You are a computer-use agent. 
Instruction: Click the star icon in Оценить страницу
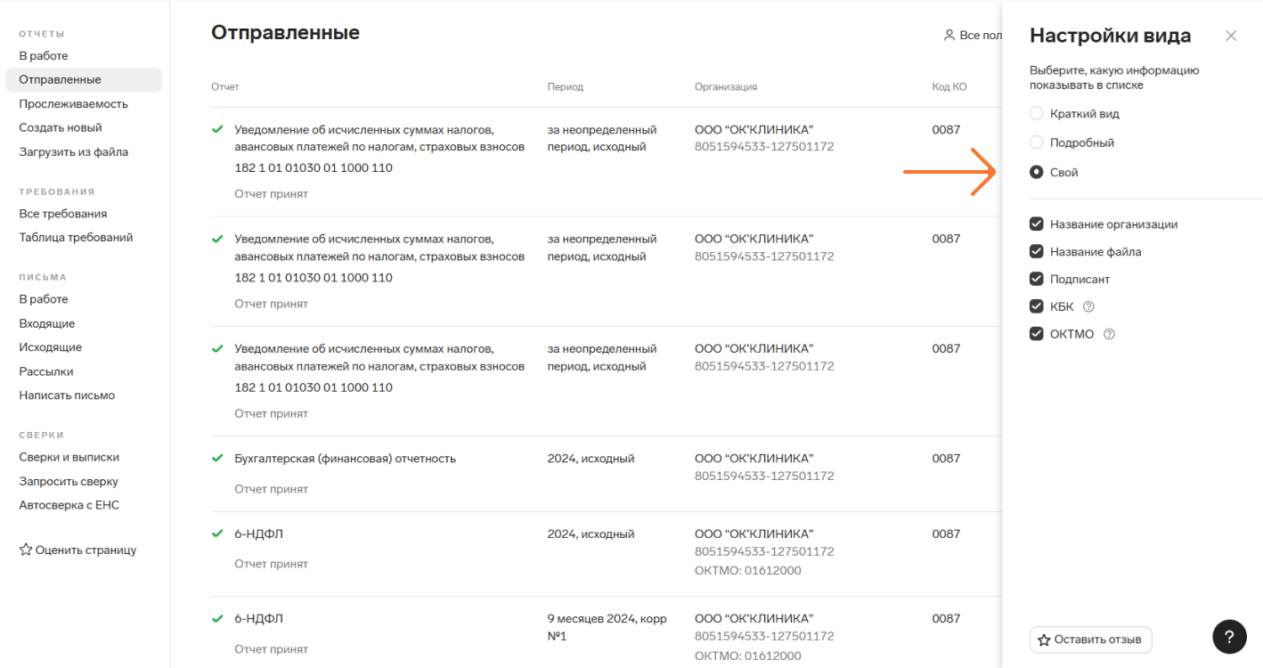pyautogui.click(x=26, y=550)
